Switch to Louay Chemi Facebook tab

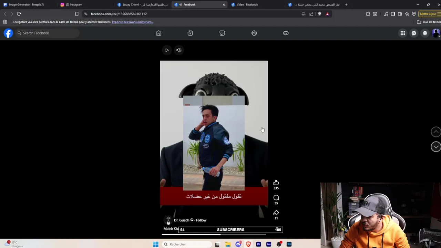click(x=142, y=4)
